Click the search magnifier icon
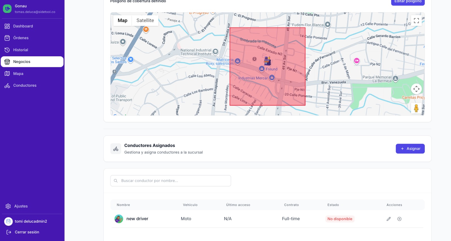 point(116,181)
